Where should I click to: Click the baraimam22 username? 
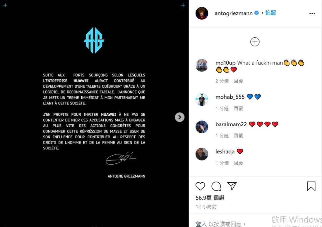coord(231,124)
